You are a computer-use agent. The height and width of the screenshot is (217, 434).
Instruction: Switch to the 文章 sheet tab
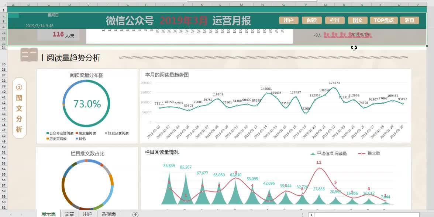[69, 214]
